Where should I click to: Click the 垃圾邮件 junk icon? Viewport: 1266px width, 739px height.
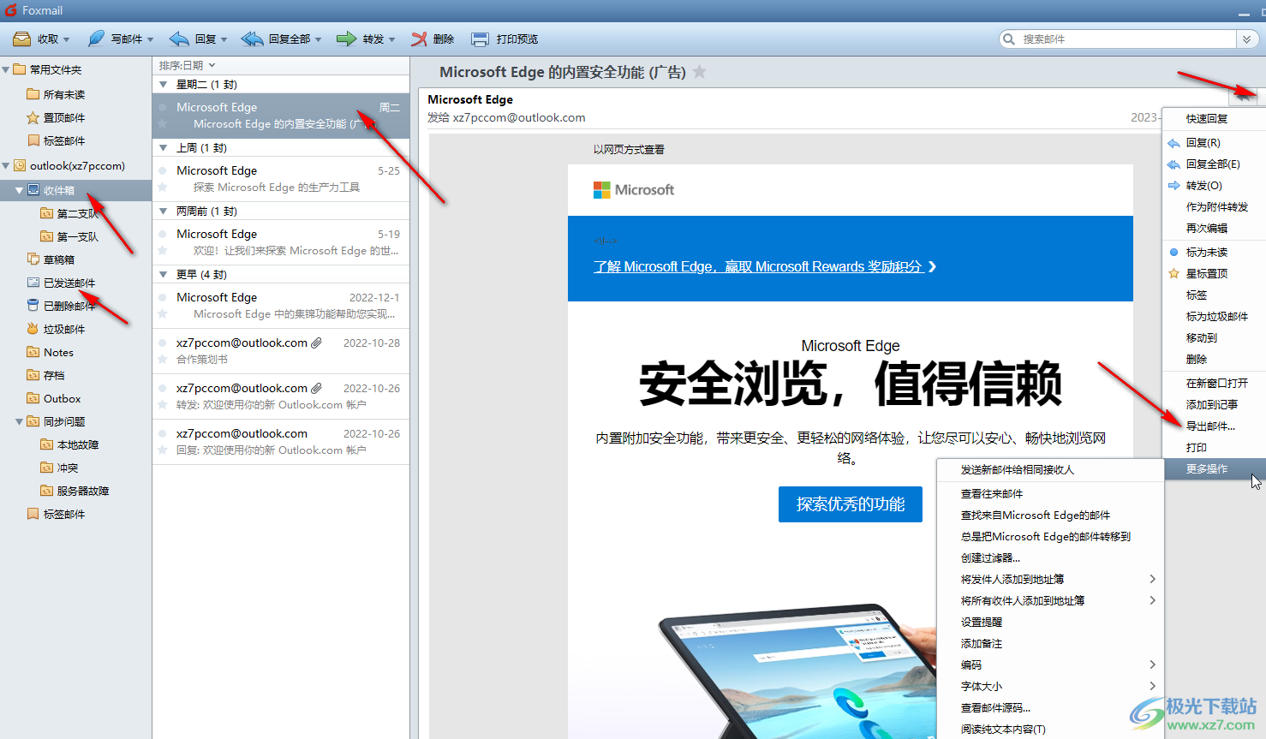point(33,328)
